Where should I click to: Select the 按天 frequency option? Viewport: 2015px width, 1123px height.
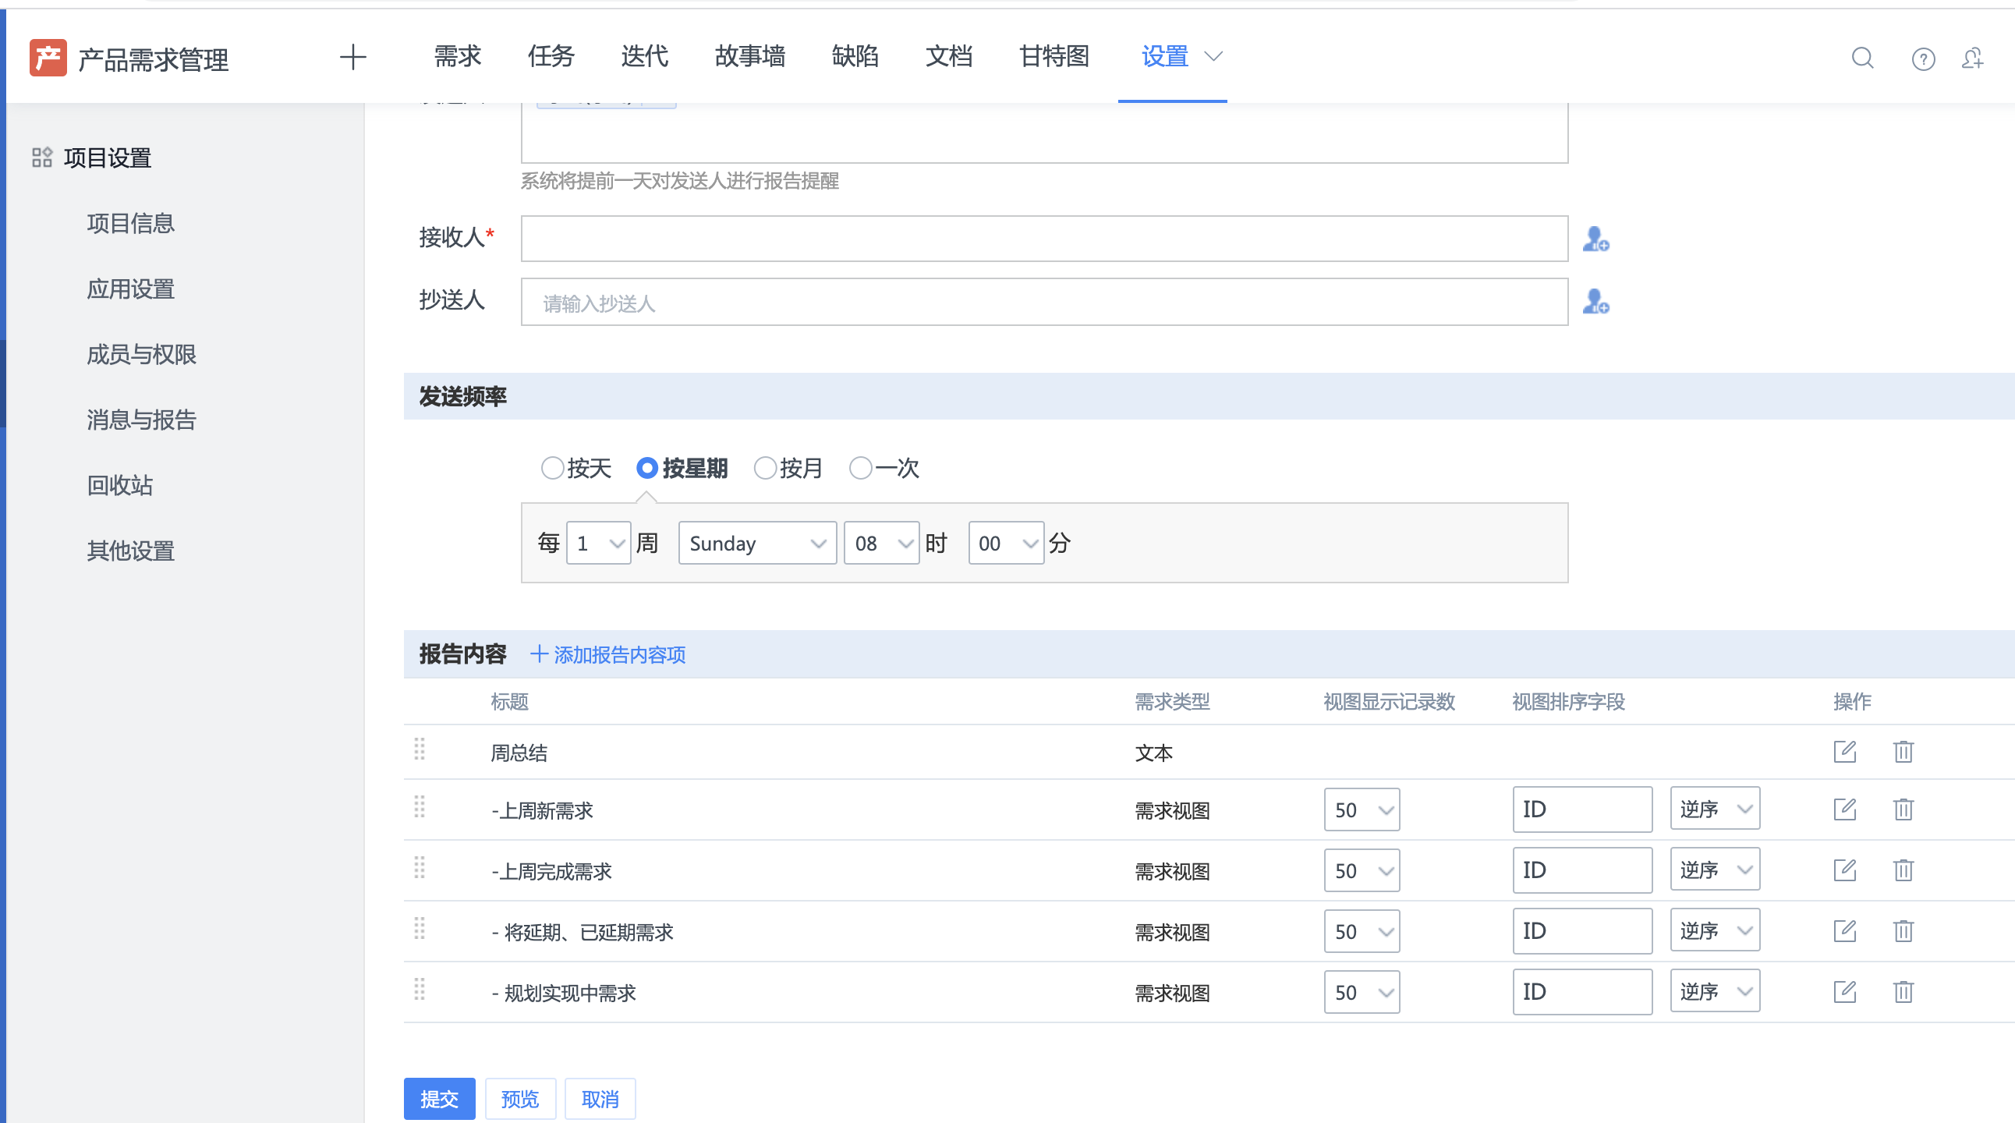[x=554, y=468]
